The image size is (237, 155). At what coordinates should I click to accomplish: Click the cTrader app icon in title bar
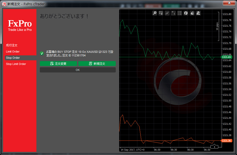click(4, 4)
